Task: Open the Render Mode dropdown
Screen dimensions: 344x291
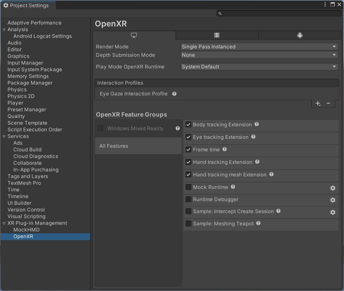Action: (259, 47)
